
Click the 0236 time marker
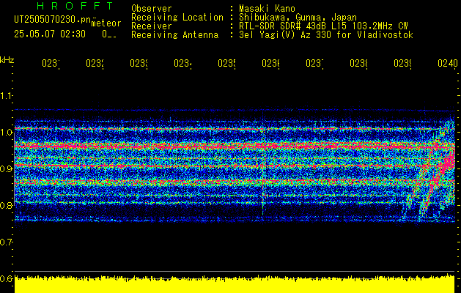pos(270,63)
